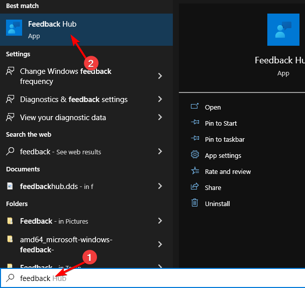305x288 pixels.
Task: Choose Pin to Start option
Action: click(221, 123)
